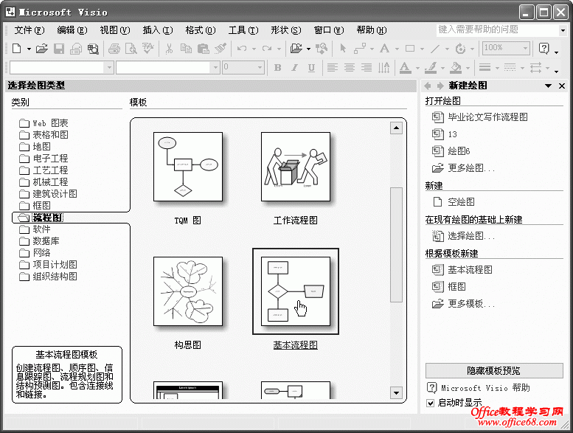Expand the New icon dropdown arrow
This screenshot has width=573, height=433.
(29, 49)
